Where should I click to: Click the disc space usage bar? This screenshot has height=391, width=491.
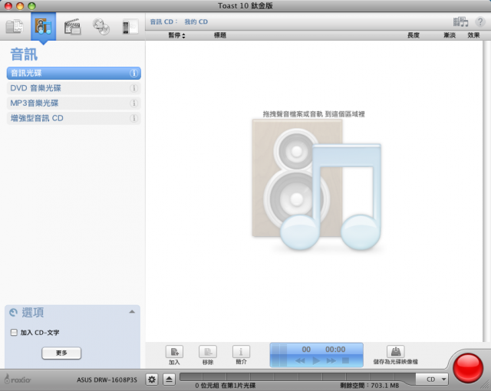coord(298,377)
